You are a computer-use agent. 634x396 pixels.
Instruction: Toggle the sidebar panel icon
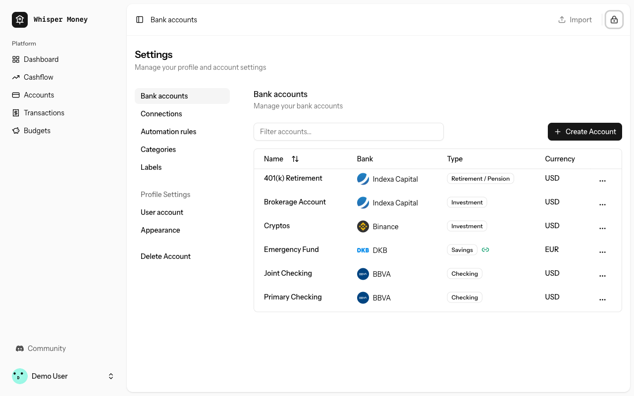click(x=140, y=20)
